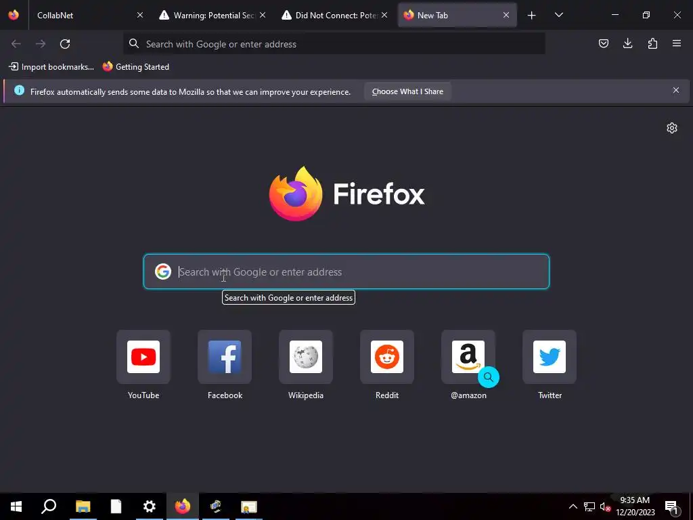Click Import bookmarks... bookmark item

(x=51, y=67)
